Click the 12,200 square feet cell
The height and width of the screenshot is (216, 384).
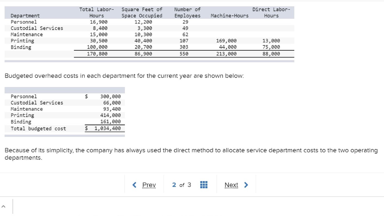click(x=143, y=22)
